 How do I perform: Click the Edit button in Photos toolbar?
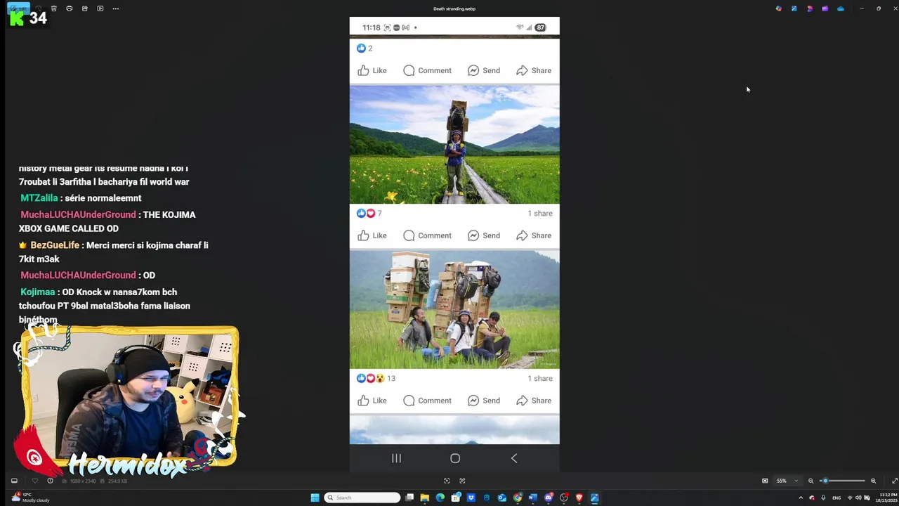point(19,8)
